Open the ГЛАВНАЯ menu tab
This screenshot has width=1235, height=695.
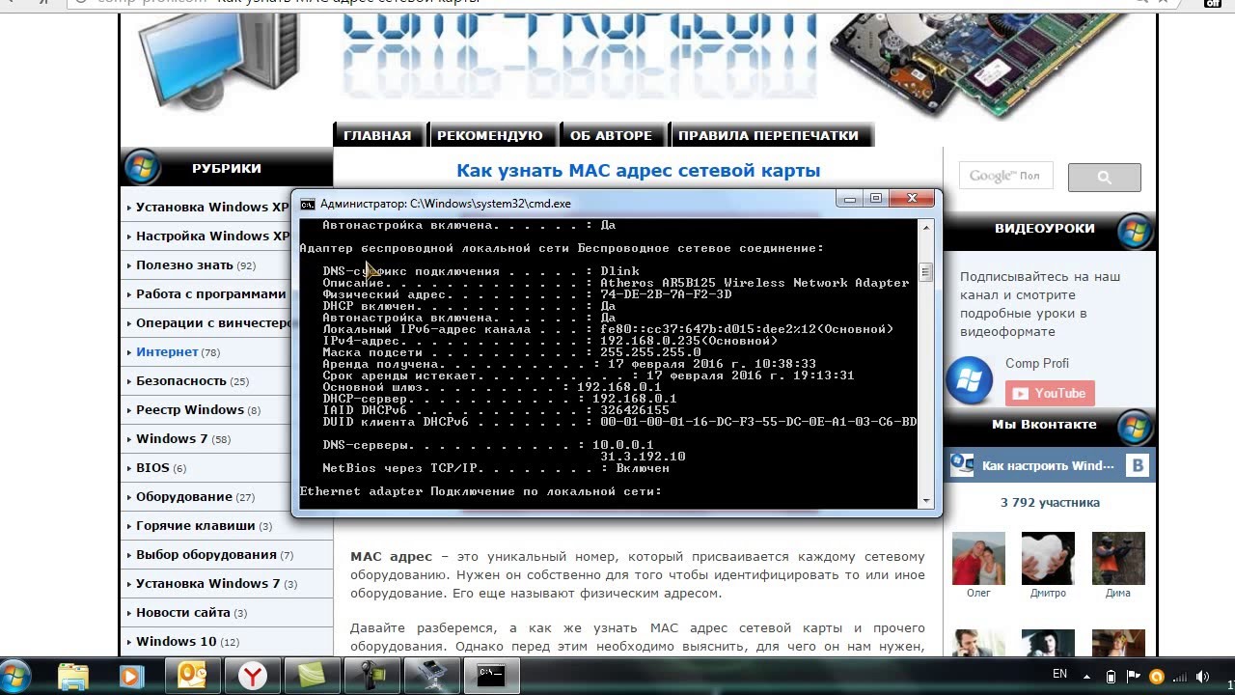point(377,135)
